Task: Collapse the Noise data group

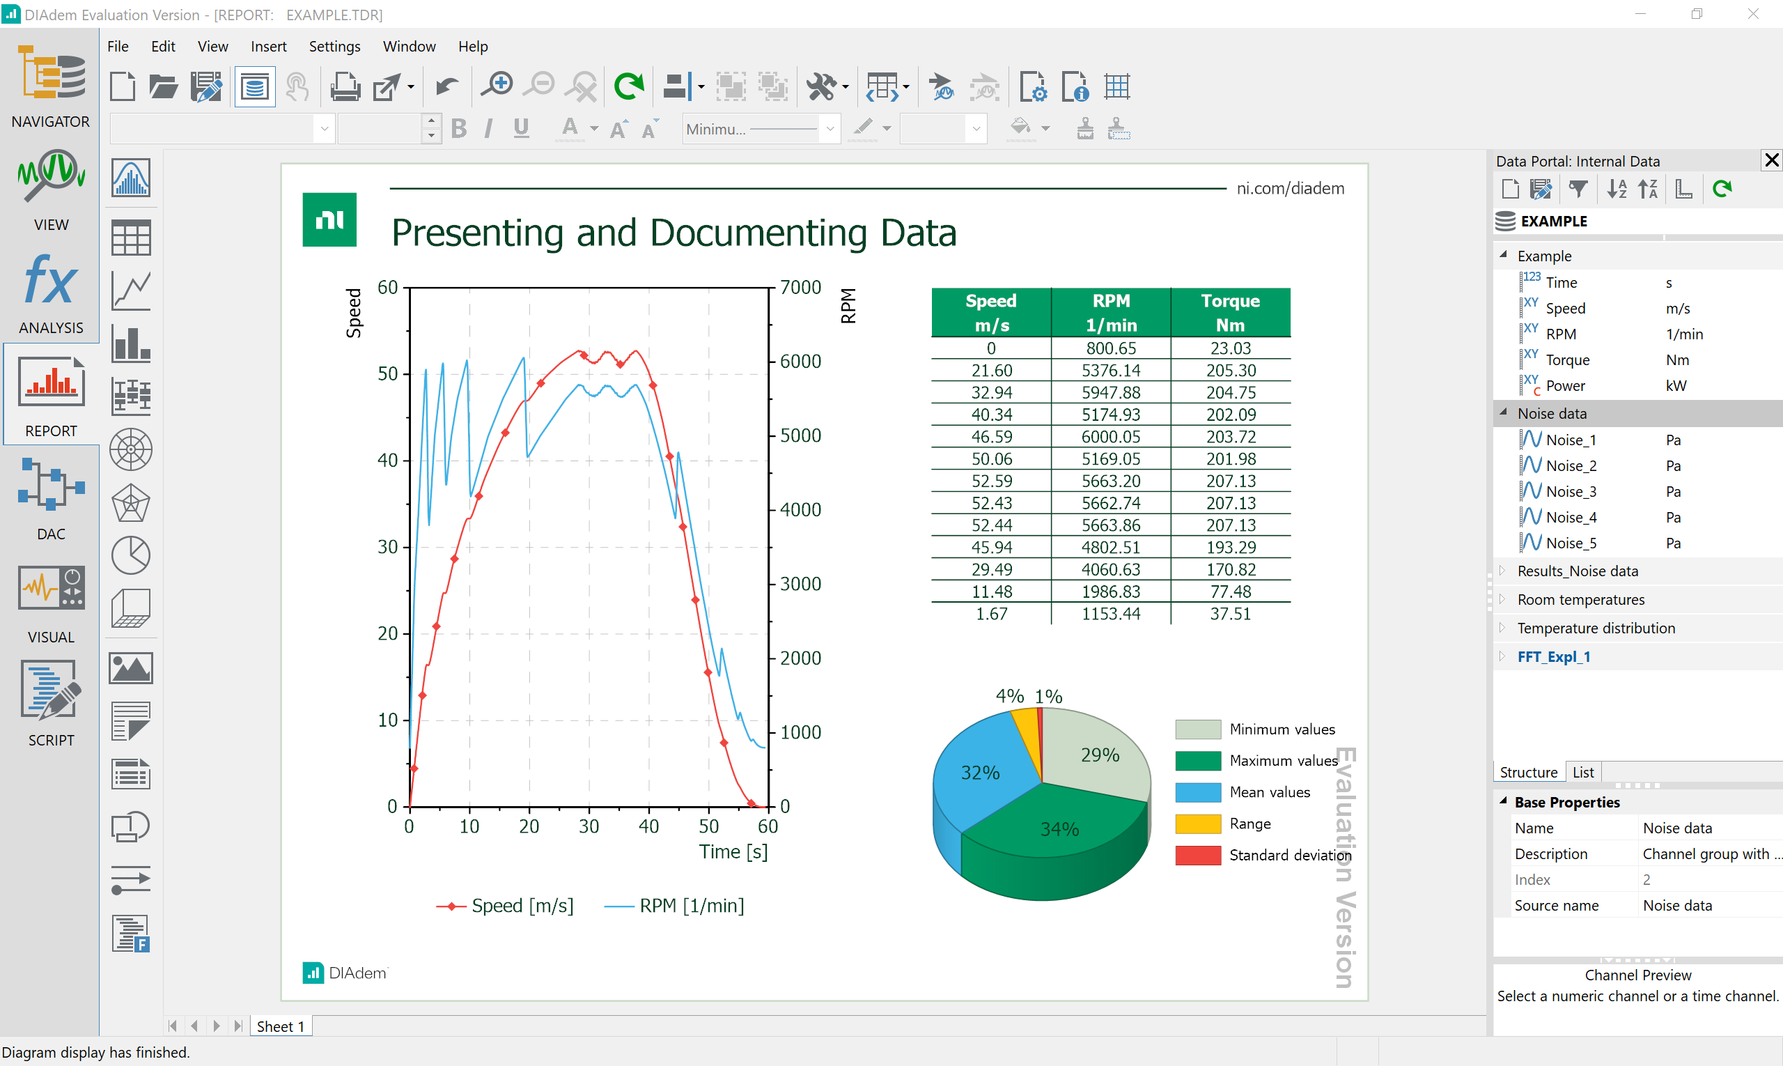Action: [1502, 412]
